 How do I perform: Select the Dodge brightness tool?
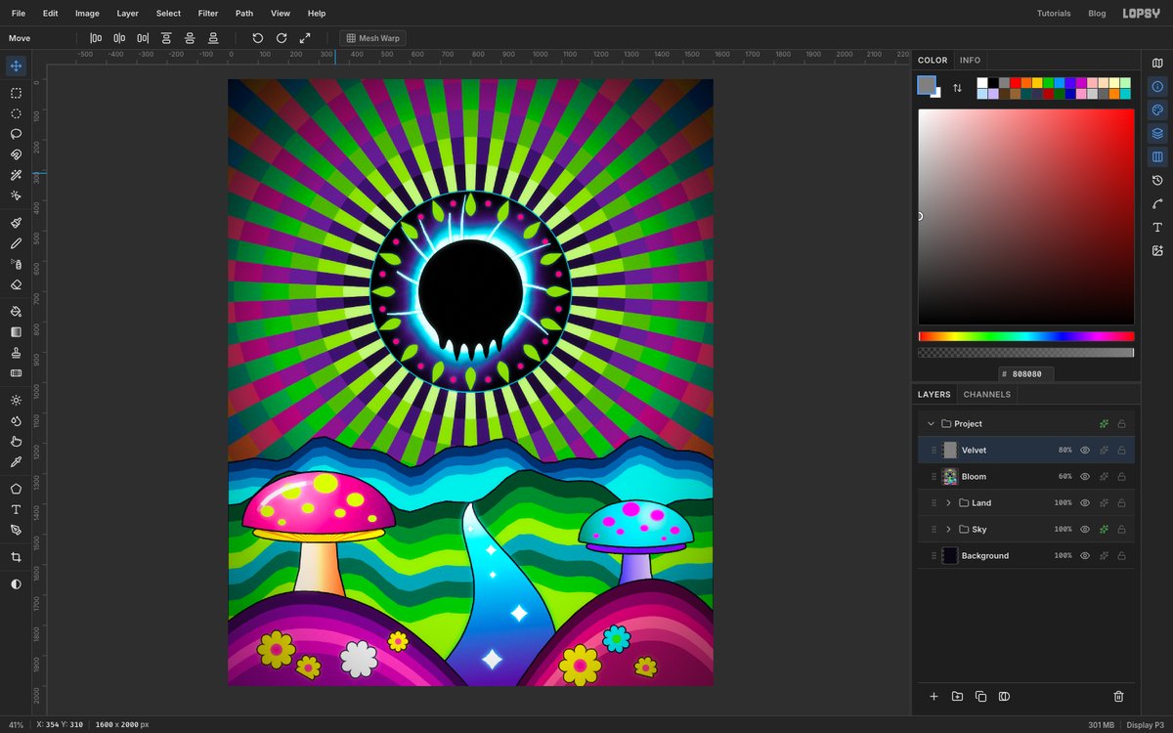[16, 400]
